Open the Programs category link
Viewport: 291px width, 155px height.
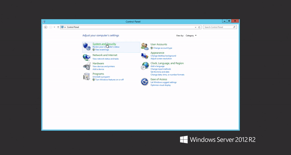point(98,74)
